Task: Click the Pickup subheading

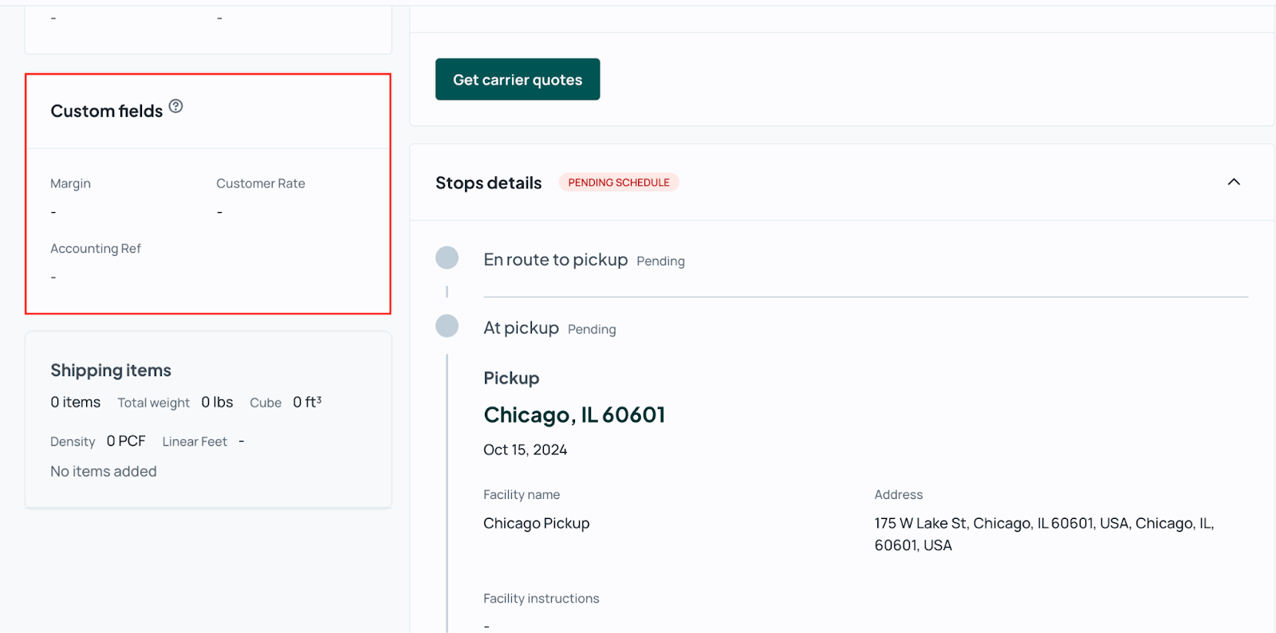Action: coord(511,378)
